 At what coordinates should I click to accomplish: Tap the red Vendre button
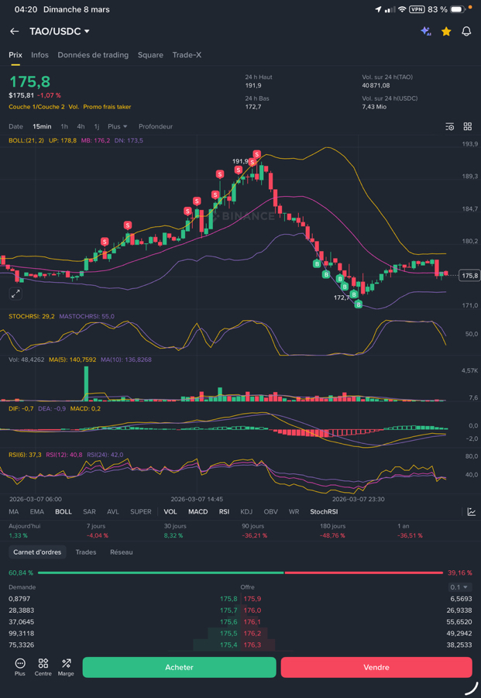[x=376, y=667]
